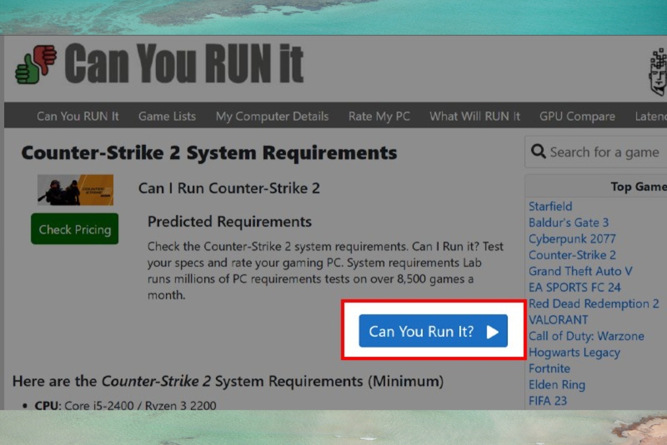Open Counter-Strike 2 link in Top Games
Viewport: 667px width, 445px height.
point(572,255)
